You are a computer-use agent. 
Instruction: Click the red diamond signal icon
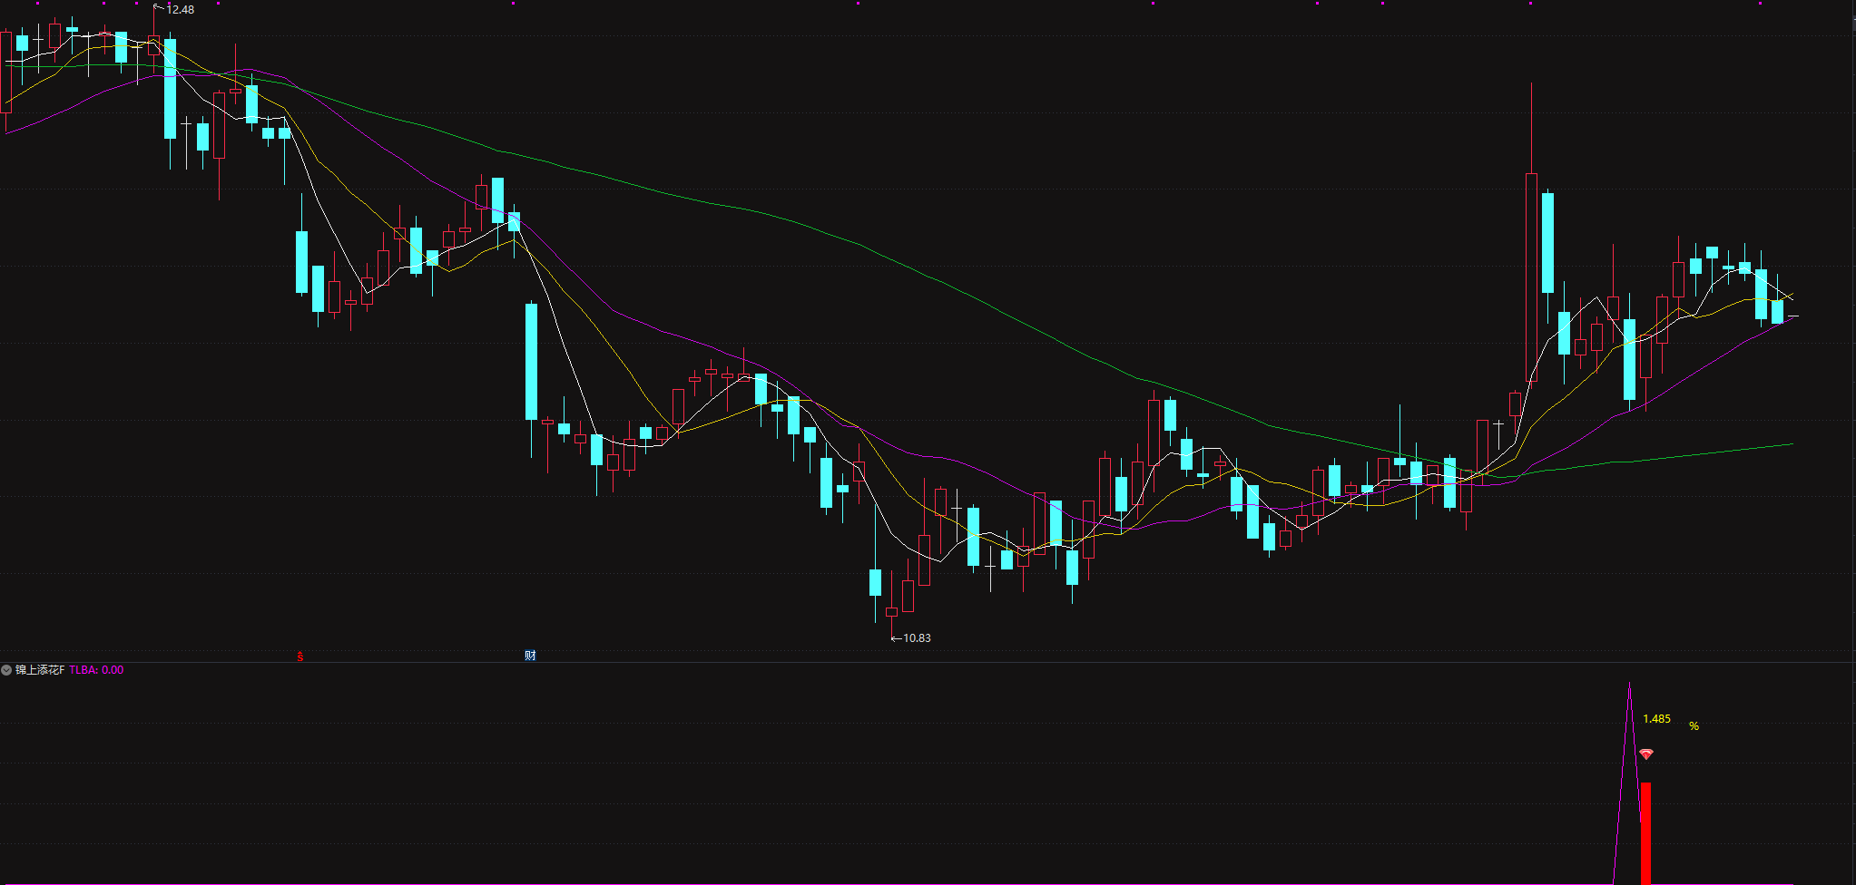(1646, 754)
